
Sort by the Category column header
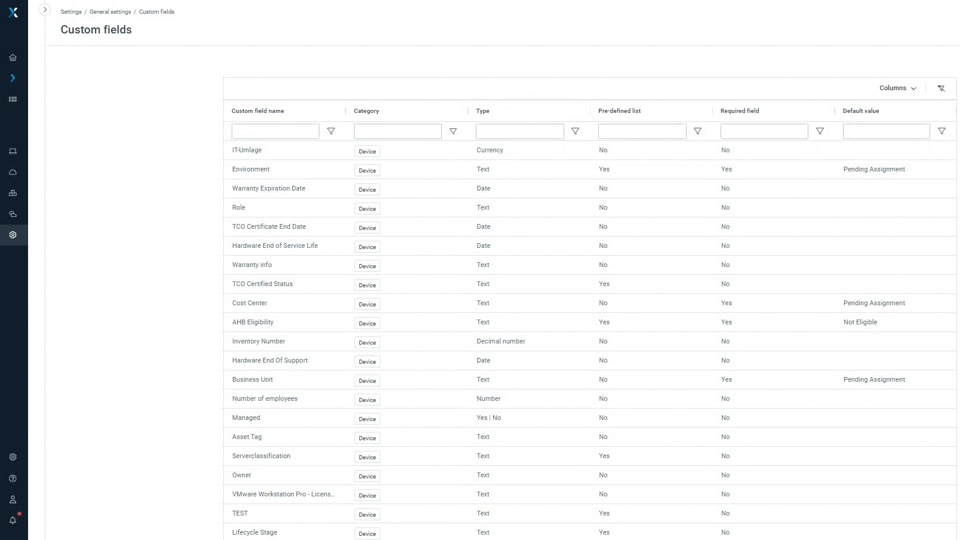point(366,111)
